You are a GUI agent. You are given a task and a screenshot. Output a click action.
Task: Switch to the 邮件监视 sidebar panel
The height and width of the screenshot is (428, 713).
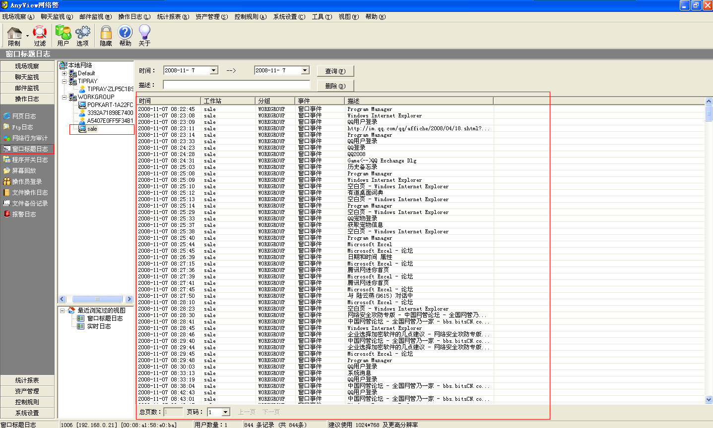(27, 88)
